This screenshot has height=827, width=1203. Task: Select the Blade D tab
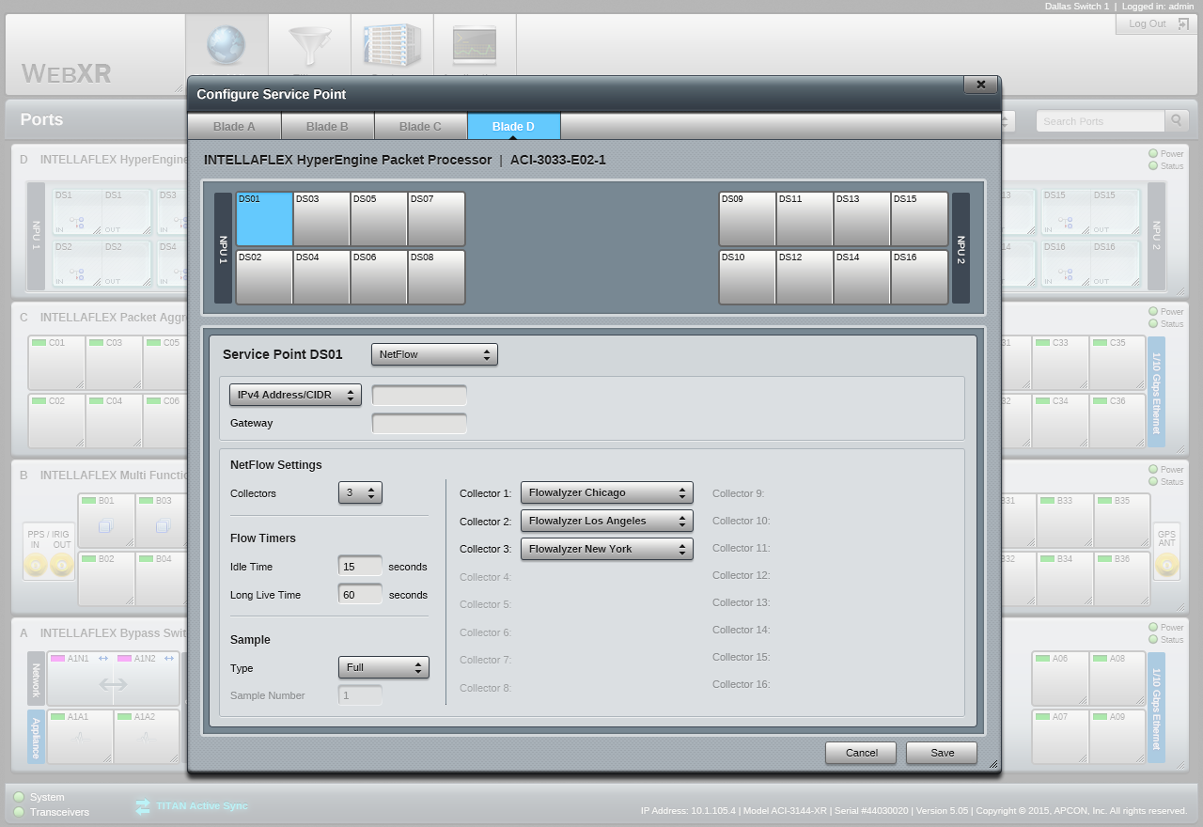513,126
